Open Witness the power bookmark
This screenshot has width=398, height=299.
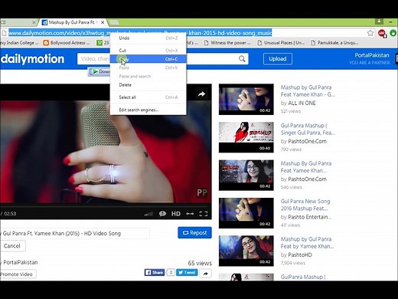227,43
